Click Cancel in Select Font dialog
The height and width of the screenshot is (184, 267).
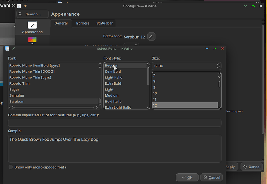(x=212, y=177)
